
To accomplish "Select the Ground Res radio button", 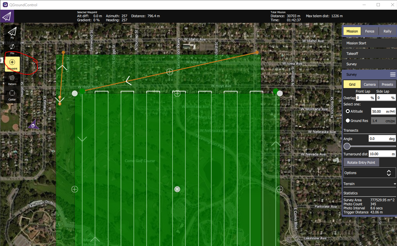I will (348, 121).
